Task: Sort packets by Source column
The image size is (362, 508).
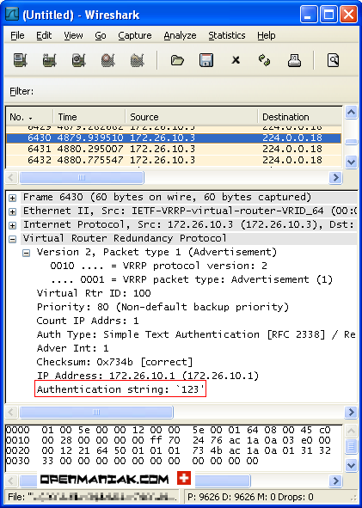Action: 192,117
